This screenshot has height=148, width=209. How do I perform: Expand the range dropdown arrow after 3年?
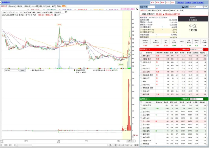point(133,145)
